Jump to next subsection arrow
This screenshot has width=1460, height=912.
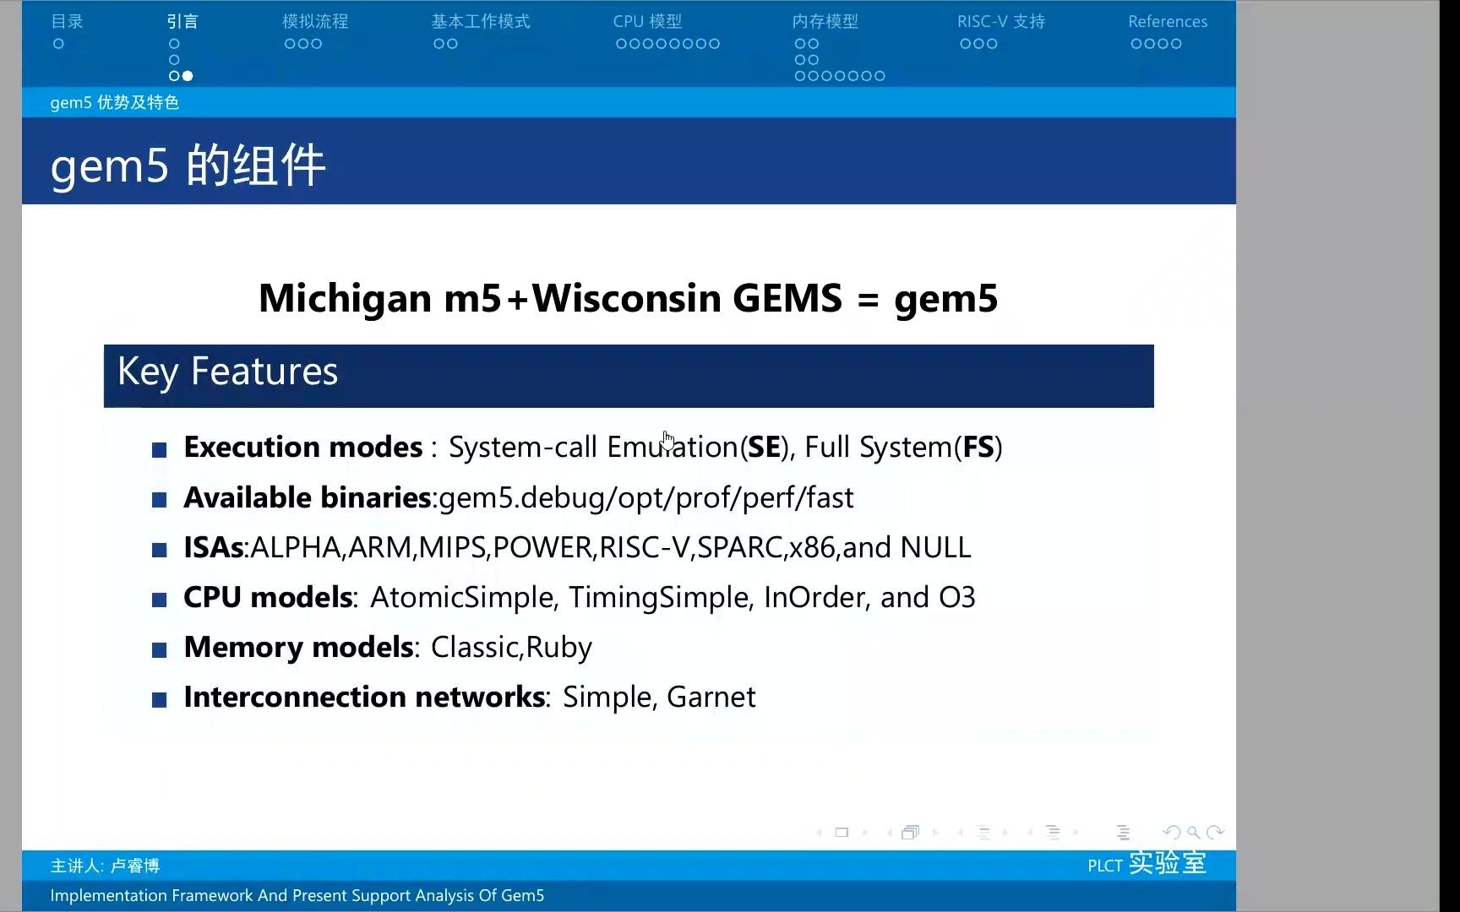pyautogui.click(x=1005, y=833)
